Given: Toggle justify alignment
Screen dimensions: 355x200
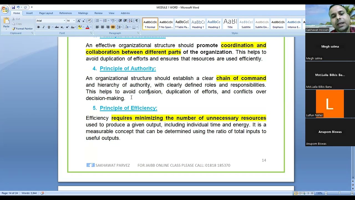Looking at the screenshot, I should (113, 27).
